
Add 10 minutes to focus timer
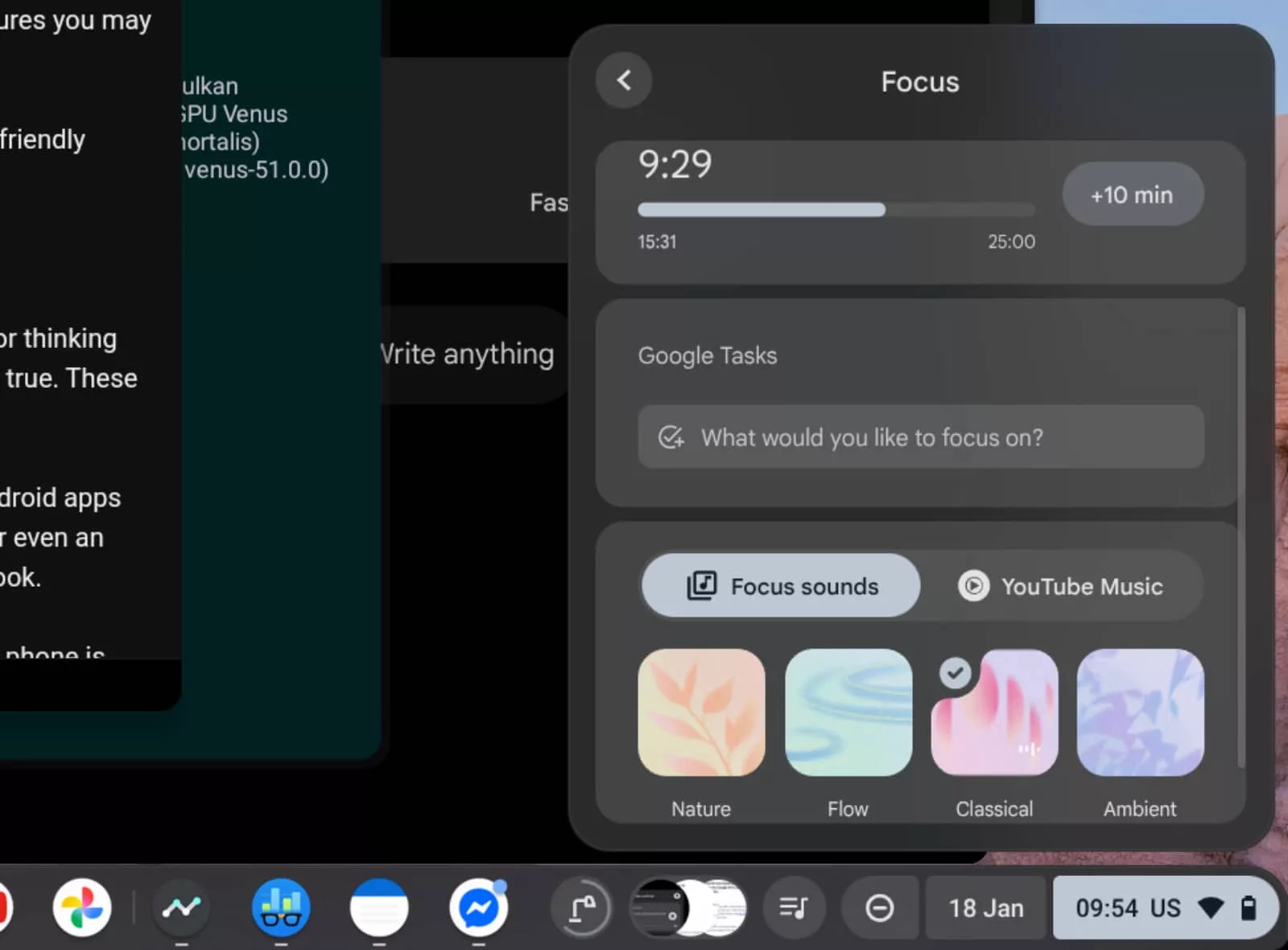tap(1132, 195)
